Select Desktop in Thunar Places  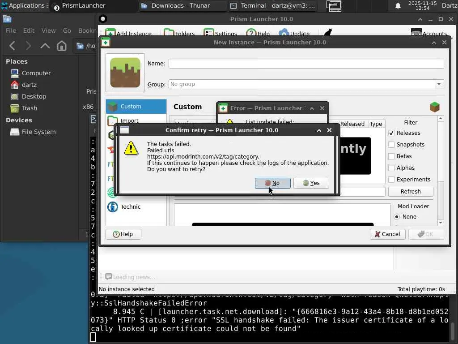tap(34, 97)
